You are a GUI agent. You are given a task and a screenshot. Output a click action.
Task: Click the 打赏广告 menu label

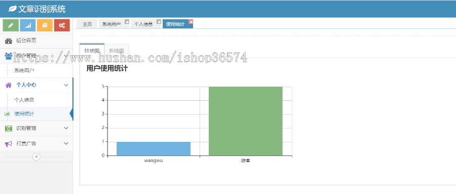pyautogui.click(x=26, y=144)
